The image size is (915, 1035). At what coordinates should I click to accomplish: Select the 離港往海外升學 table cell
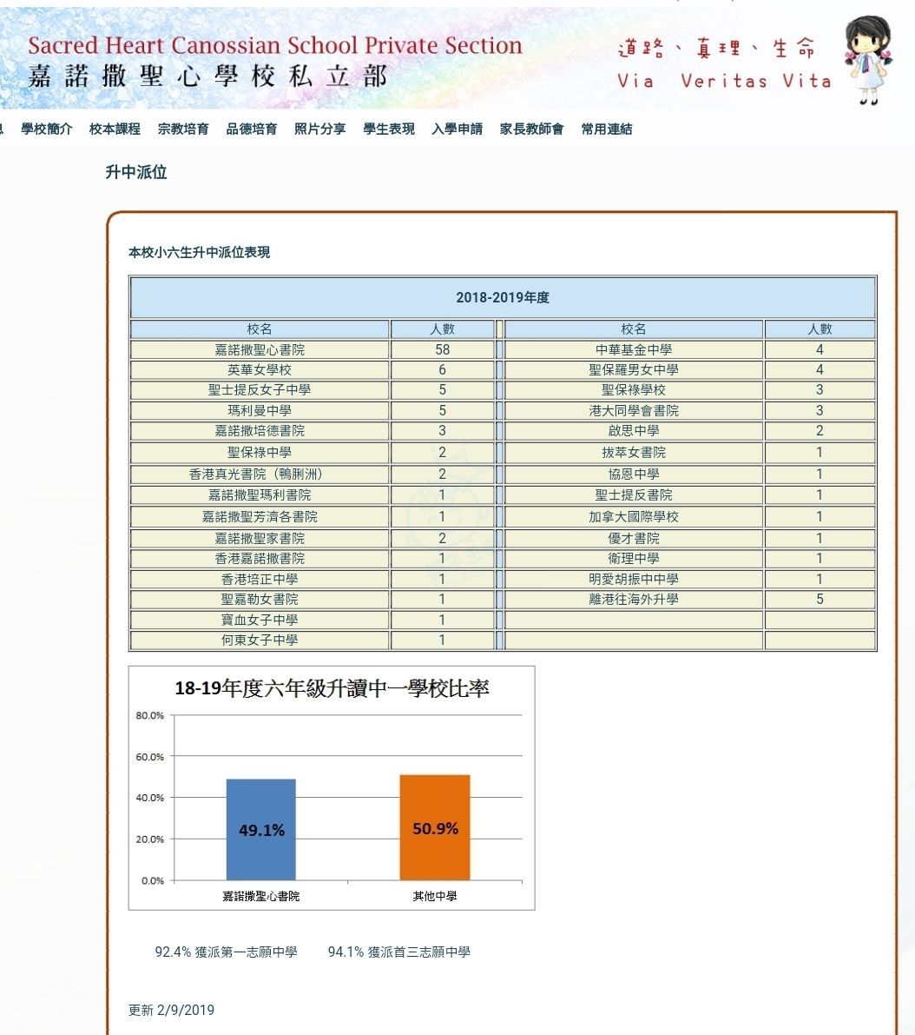(x=634, y=599)
